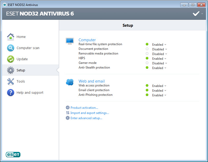Open the Web and email heading link
Image resolution: width=208 pixels, height=162 pixels.
coord(92,81)
